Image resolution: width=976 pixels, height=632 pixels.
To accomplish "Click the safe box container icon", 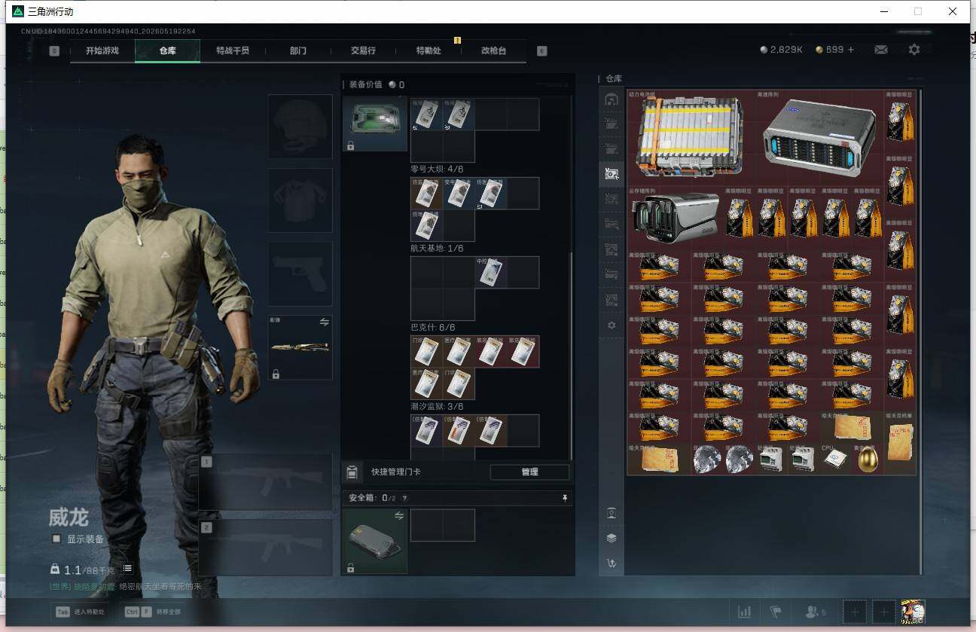I will 375,541.
